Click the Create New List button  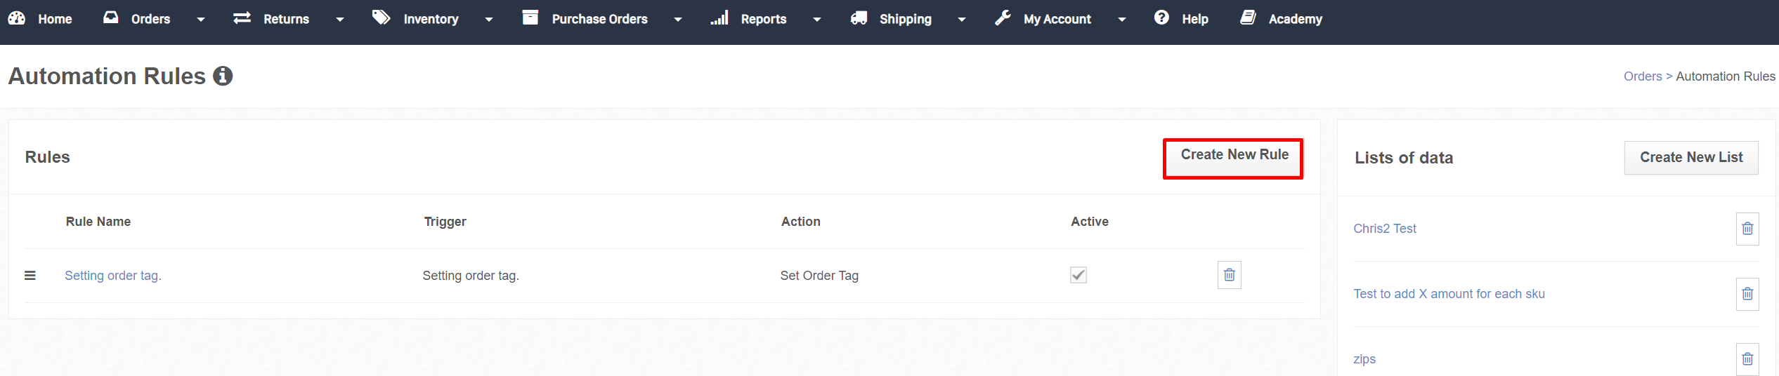point(1691,158)
